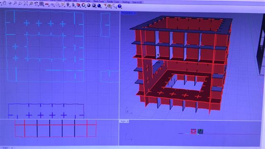Click the Zoom extents icon

(26, 3)
